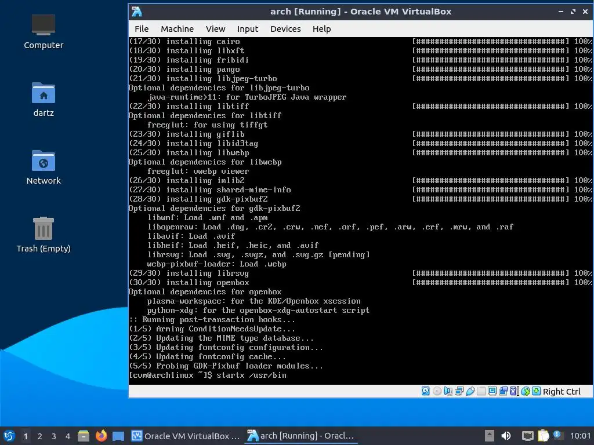Expand the hidden system tray icons arrow
Viewport: 594px width, 445px height.
[x=490, y=436]
